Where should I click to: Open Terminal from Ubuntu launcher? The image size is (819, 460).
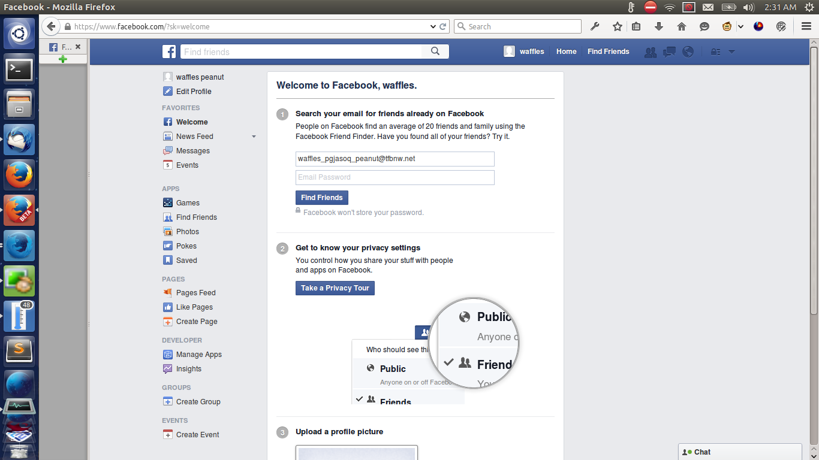[20, 70]
